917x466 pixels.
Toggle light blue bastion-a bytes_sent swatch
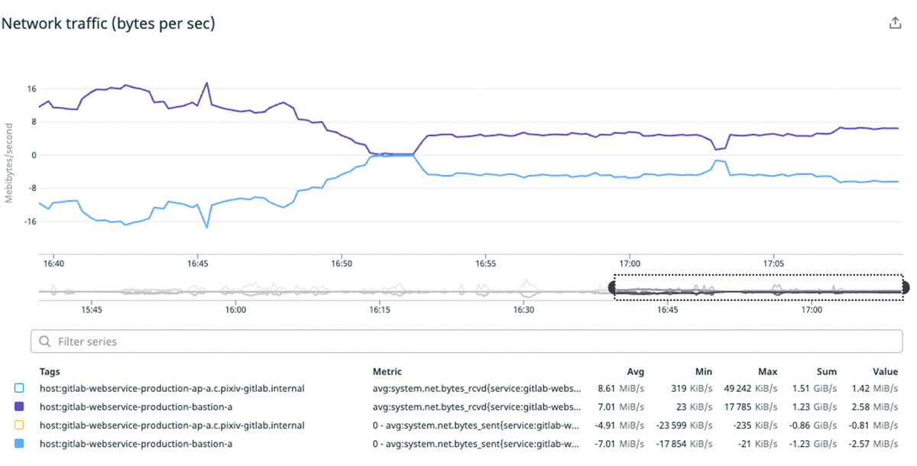coord(20,443)
